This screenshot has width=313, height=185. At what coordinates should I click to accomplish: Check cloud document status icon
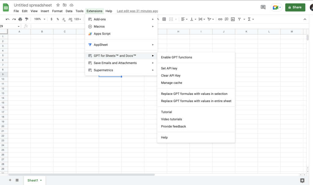pos(71,5)
